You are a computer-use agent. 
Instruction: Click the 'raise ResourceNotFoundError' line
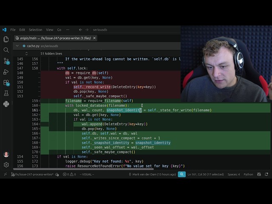click(x=125, y=166)
